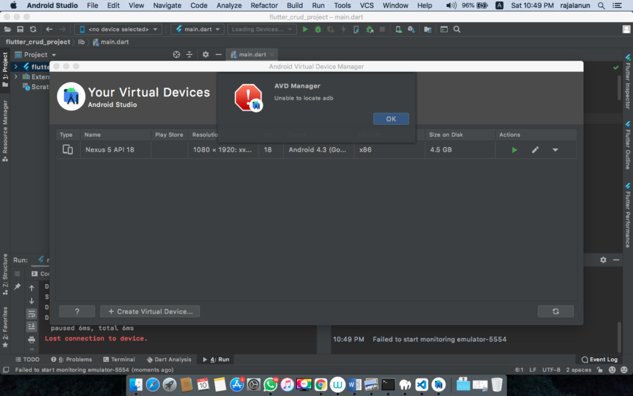Viewport: 633px width, 396px height.
Task: Refresh the virtual devices list
Action: (555, 311)
